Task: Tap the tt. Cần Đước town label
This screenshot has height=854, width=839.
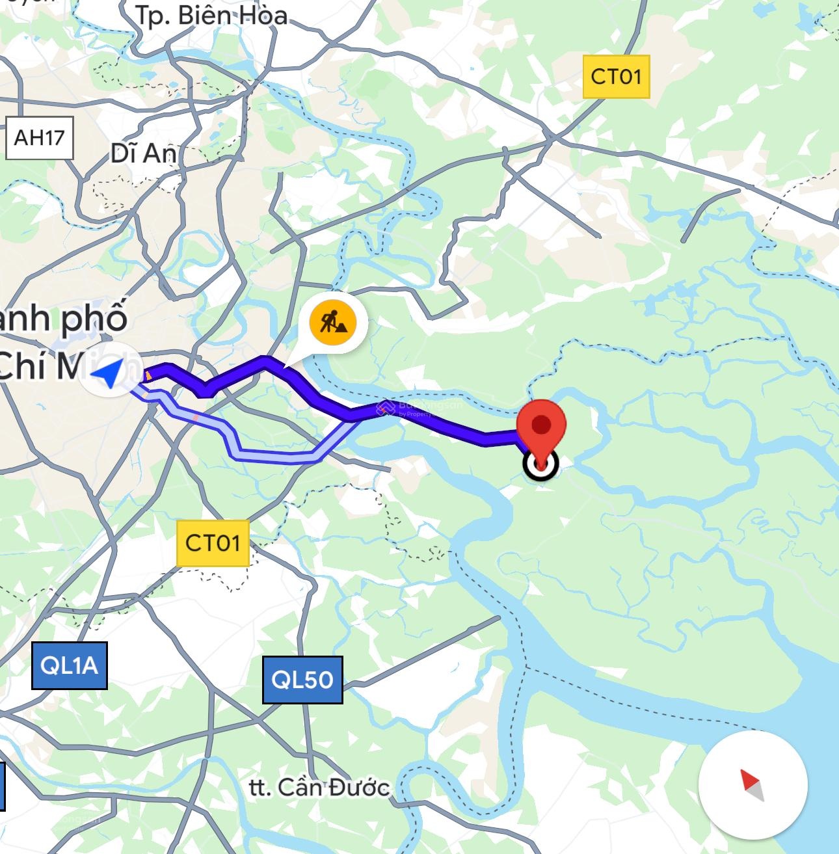Action: (x=319, y=787)
